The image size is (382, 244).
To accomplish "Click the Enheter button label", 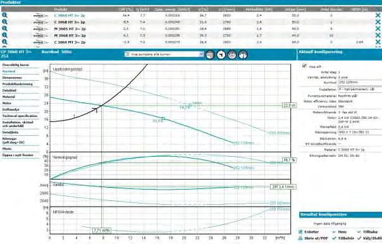I will (x=312, y=232).
